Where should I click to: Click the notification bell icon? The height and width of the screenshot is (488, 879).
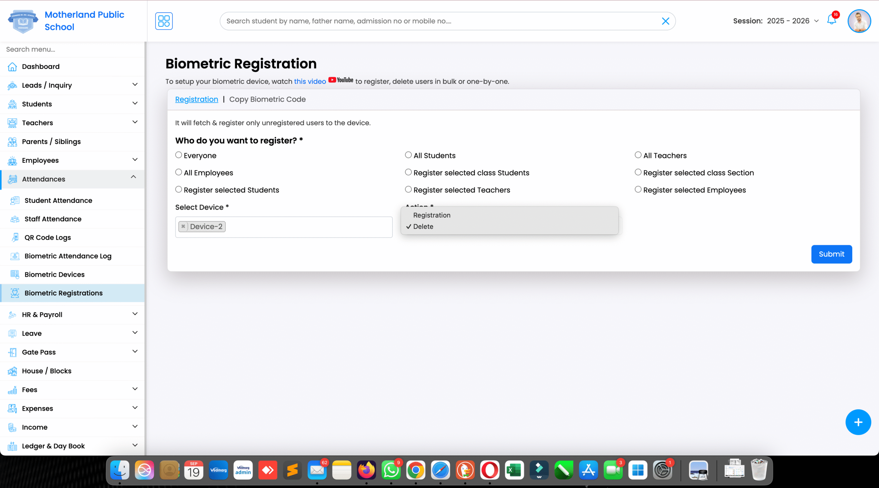(831, 20)
